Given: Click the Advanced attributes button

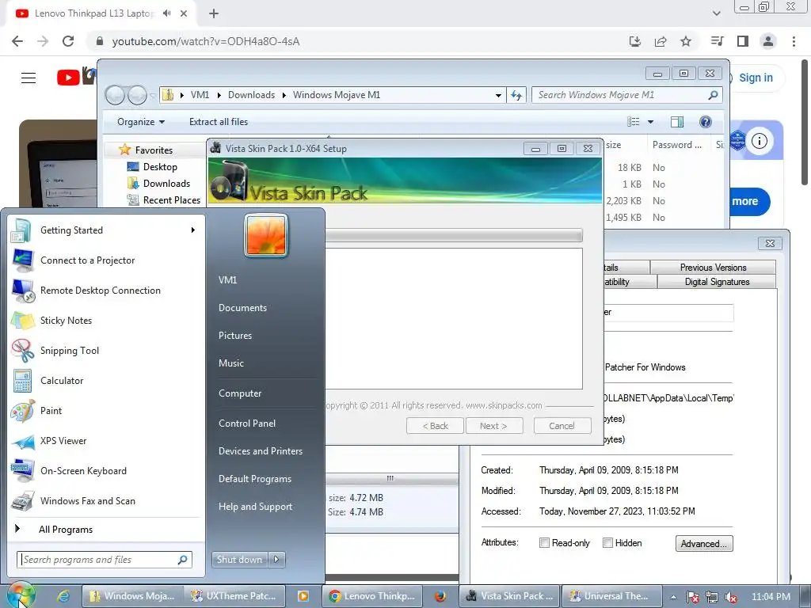Looking at the screenshot, I should pos(704,543).
